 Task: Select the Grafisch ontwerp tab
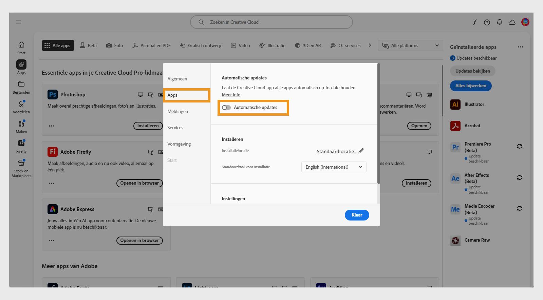pos(201,45)
